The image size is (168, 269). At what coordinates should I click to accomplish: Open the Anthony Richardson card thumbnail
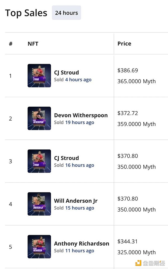pos(39,247)
